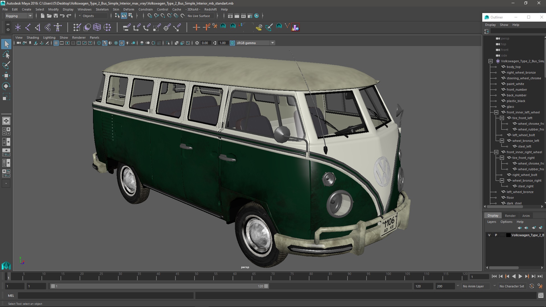Switch to the Render layer tab

pos(510,216)
